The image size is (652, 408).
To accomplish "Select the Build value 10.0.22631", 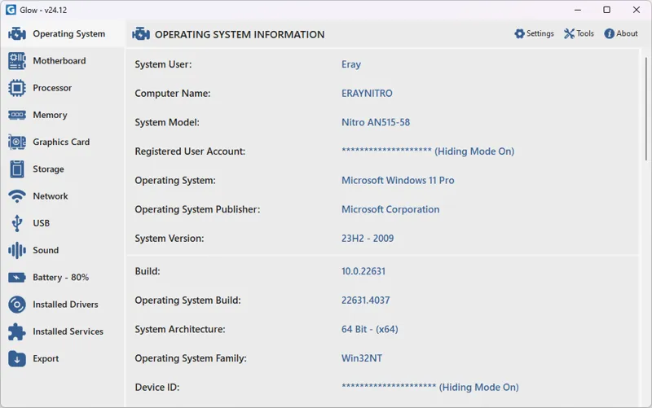I will tap(363, 271).
